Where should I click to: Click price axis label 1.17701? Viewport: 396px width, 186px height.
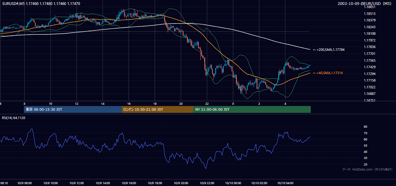(x=370, y=54)
